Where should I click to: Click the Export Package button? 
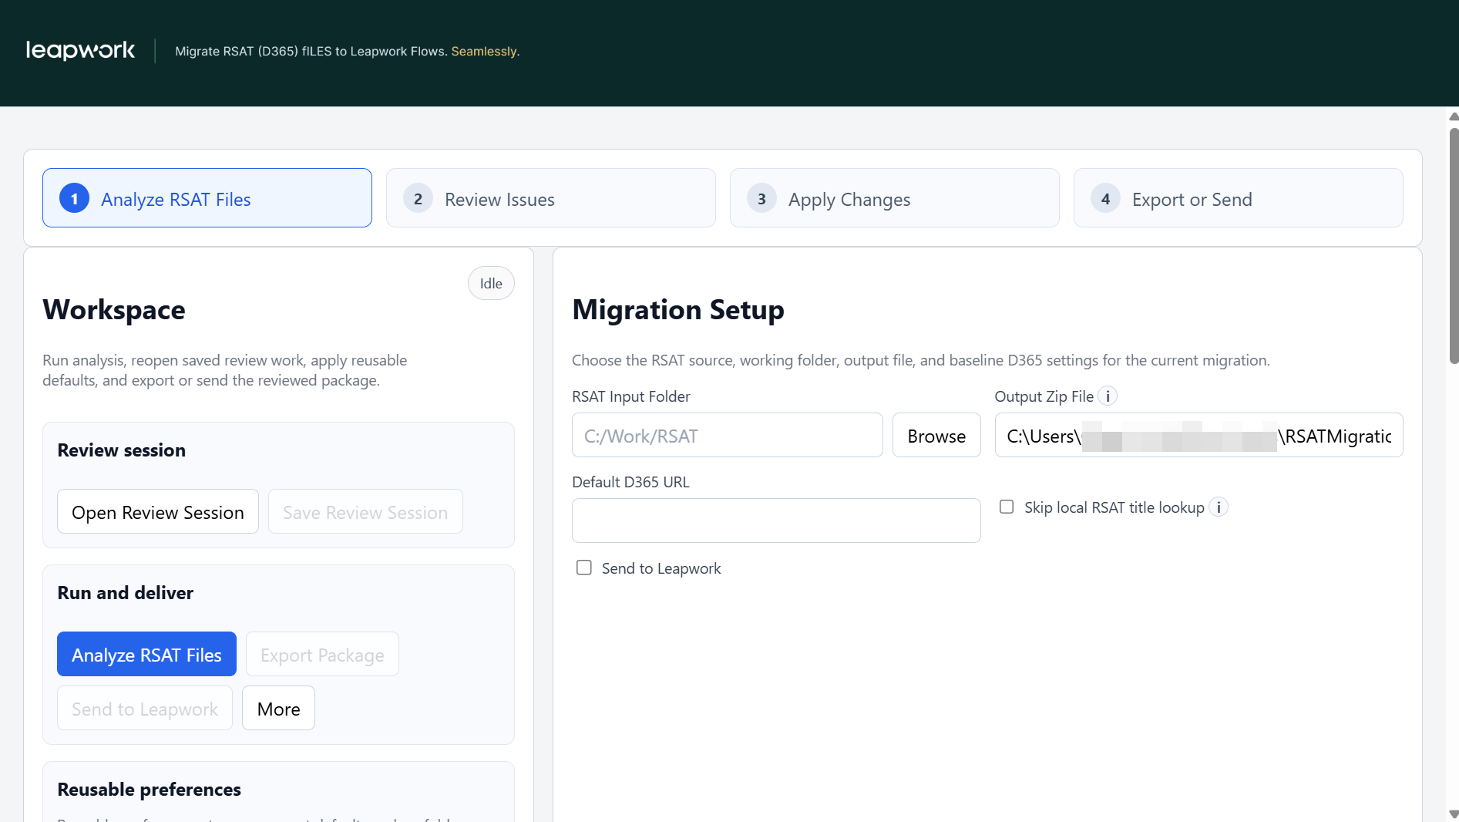coord(322,655)
